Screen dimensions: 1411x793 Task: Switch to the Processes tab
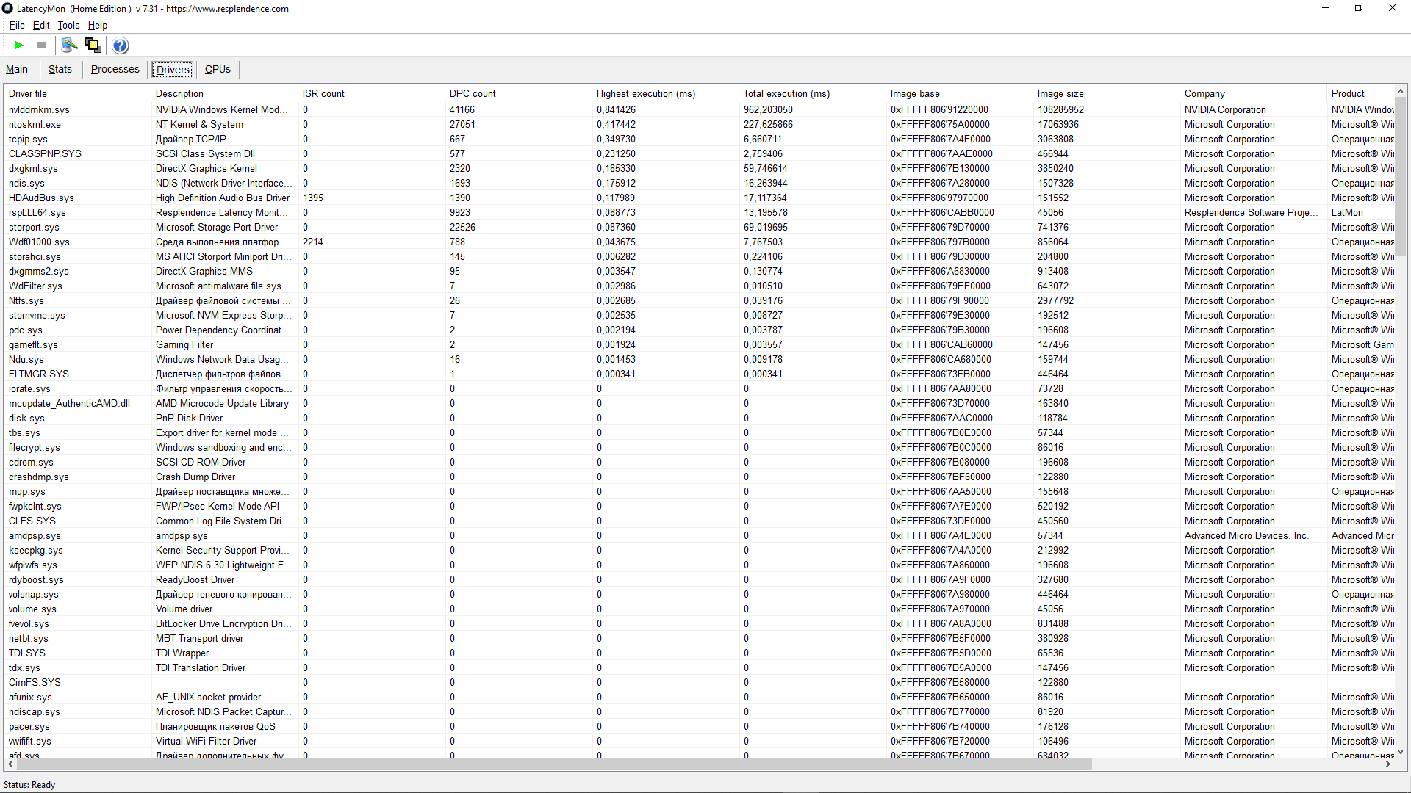tap(115, 69)
